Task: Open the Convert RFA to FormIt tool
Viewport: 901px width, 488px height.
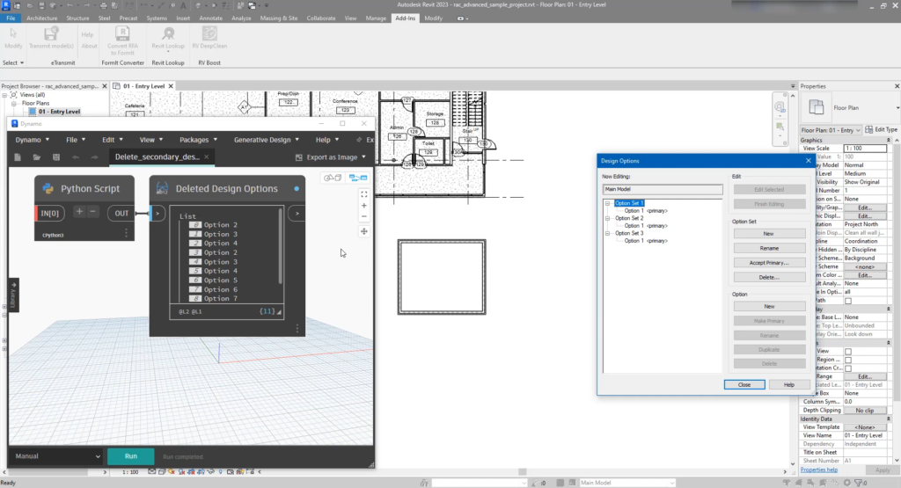Action: [122, 40]
